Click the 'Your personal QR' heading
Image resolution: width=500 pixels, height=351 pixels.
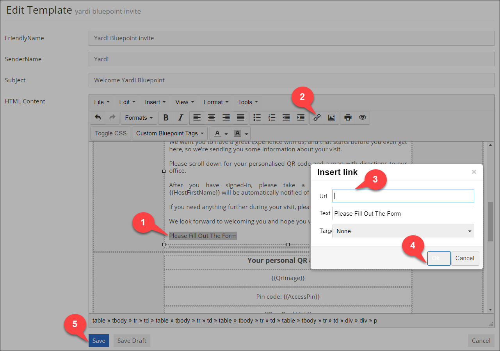pos(279,260)
